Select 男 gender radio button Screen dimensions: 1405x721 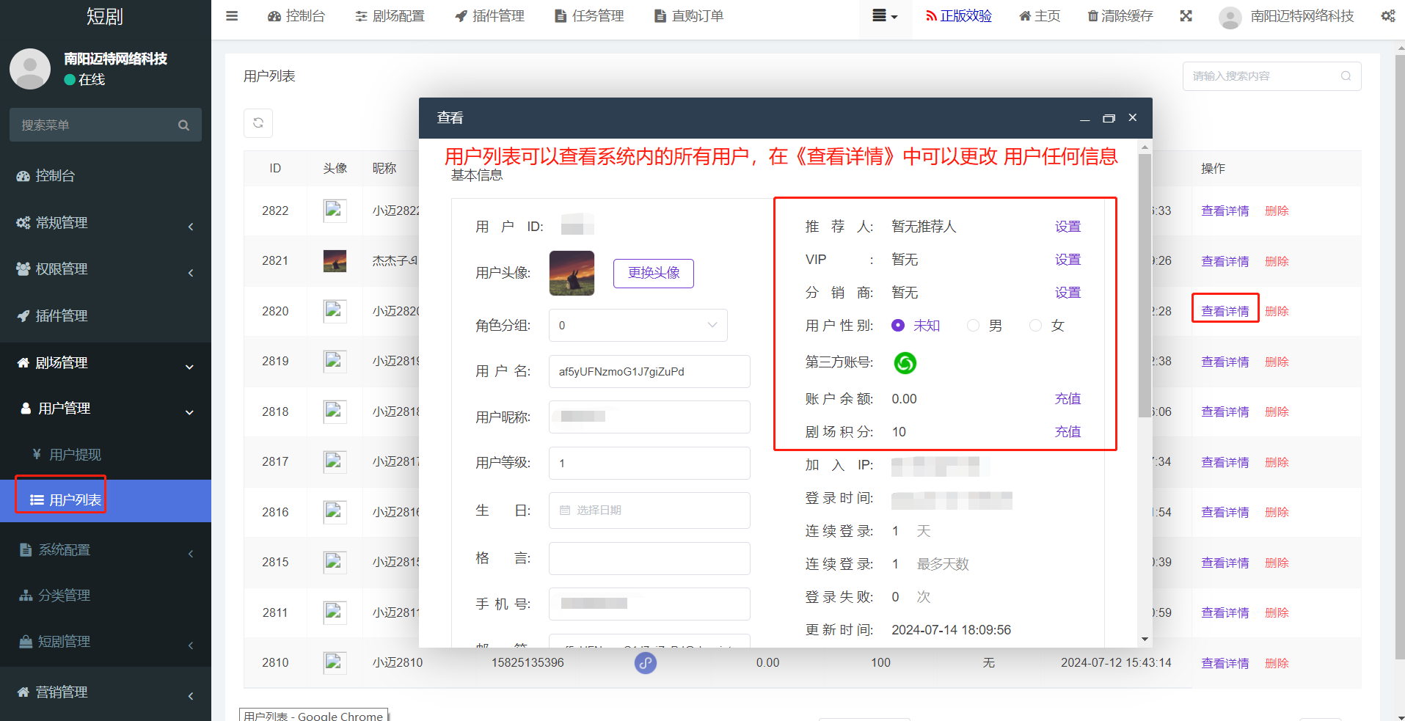click(973, 326)
